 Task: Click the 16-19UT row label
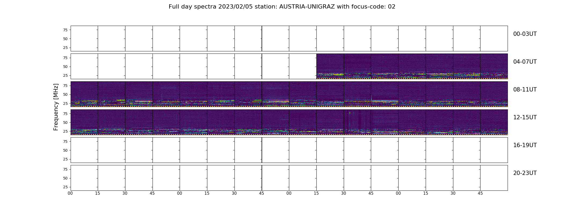coord(525,145)
